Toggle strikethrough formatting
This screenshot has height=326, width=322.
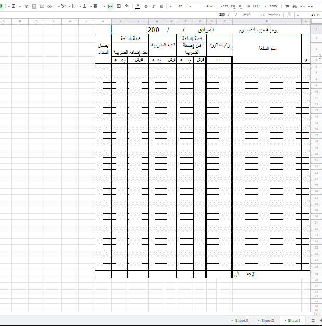coord(146,6)
